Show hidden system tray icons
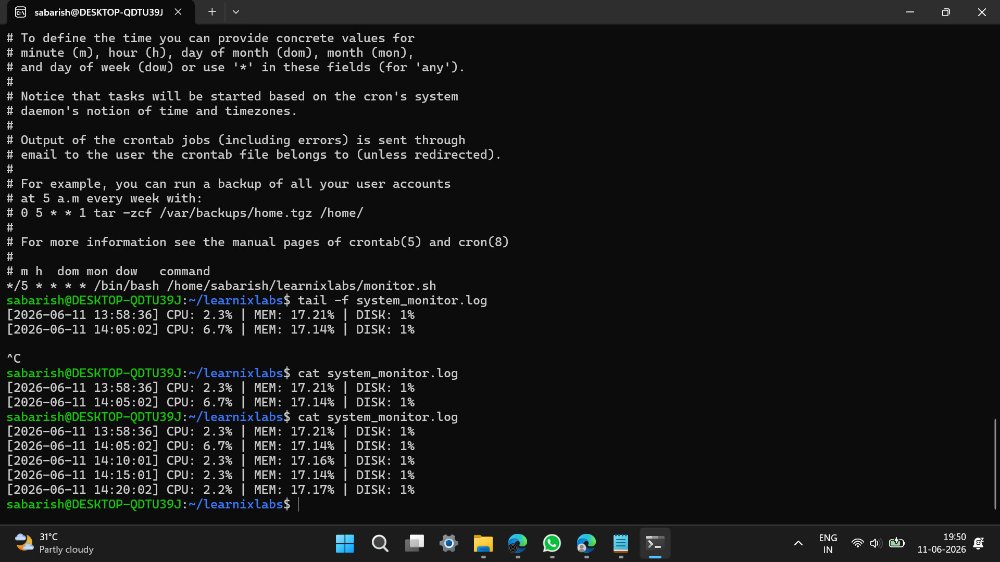The height and width of the screenshot is (562, 1000). (x=798, y=544)
